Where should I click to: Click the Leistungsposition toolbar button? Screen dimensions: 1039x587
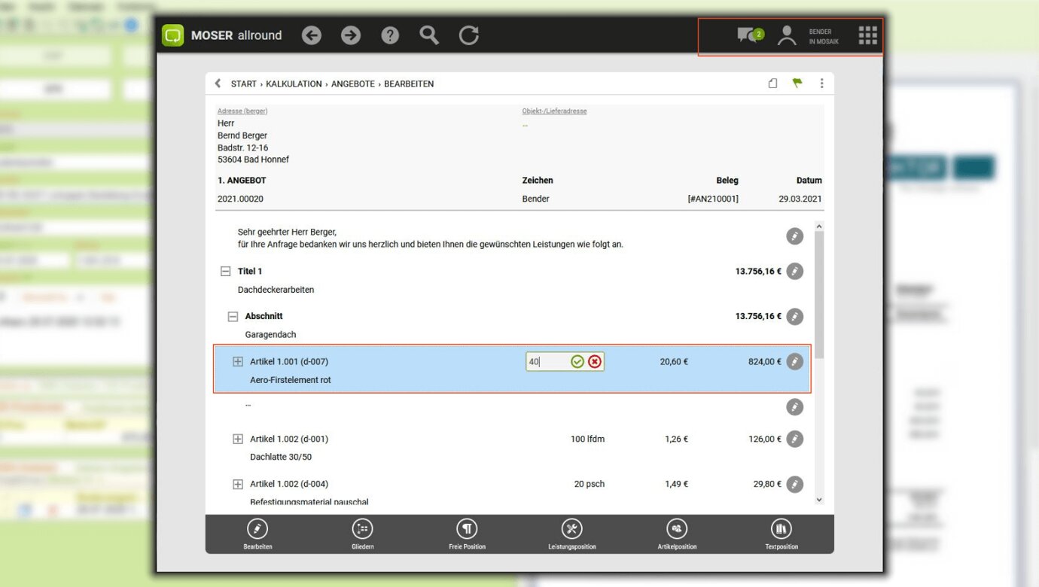coord(571,534)
